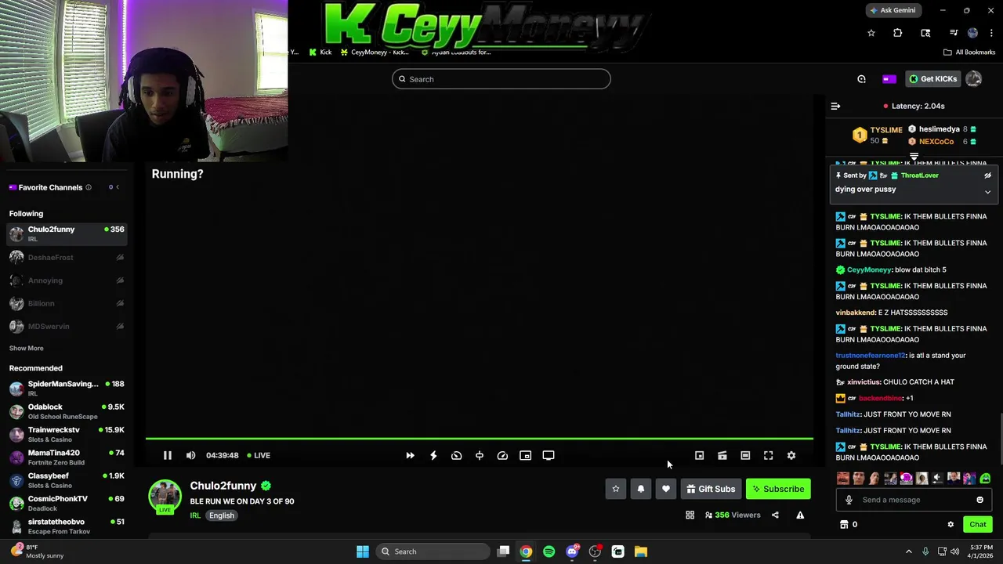Click the star favorite button for Chulo2funny
The height and width of the screenshot is (564, 1003).
pyautogui.click(x=616, y=489)
